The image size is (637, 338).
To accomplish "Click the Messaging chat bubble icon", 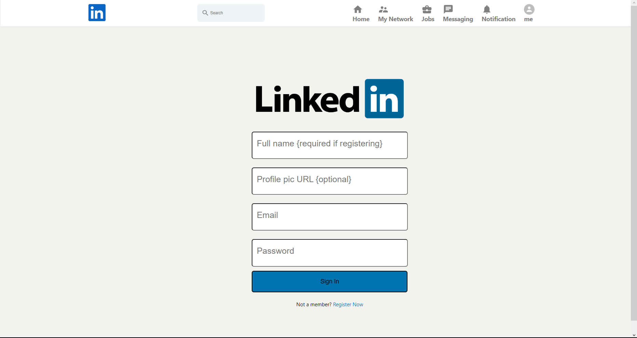I will [448, 10].
